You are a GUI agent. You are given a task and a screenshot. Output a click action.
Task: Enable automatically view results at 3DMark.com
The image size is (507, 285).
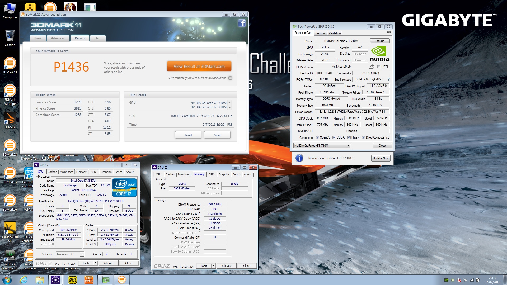[x=230, y=78]
